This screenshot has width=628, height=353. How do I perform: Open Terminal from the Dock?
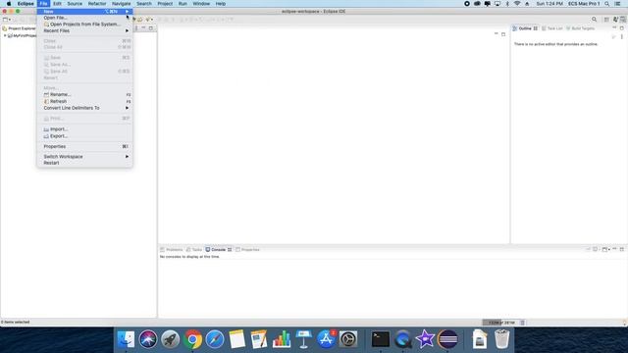coord(380,339)
